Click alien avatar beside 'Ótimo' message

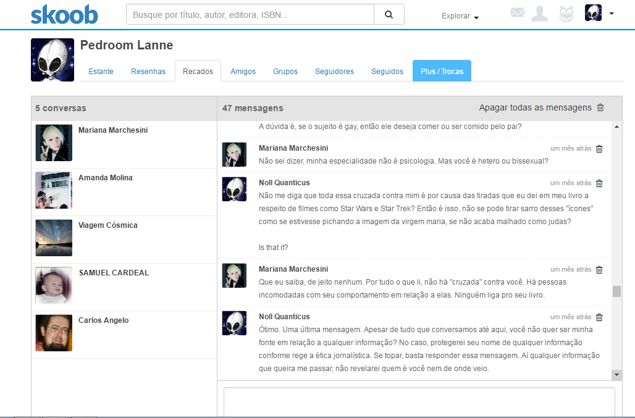pos(234,323)
